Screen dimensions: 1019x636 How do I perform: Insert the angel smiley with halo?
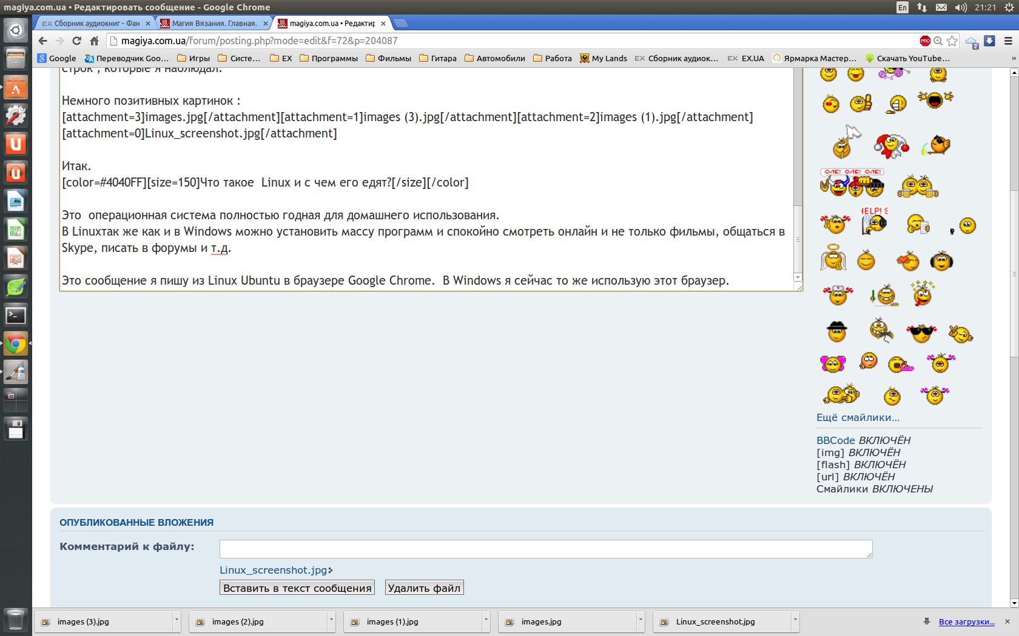pyautogui.click(x=833, y=257)
